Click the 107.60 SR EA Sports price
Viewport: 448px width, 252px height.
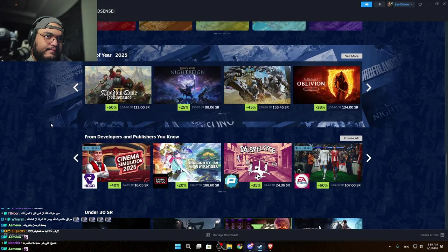(352, 185)
